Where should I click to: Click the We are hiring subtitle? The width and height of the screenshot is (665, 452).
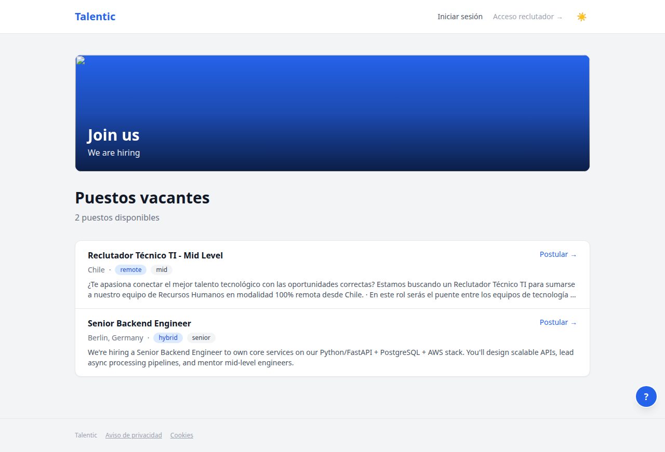click(x=114, y=153)
